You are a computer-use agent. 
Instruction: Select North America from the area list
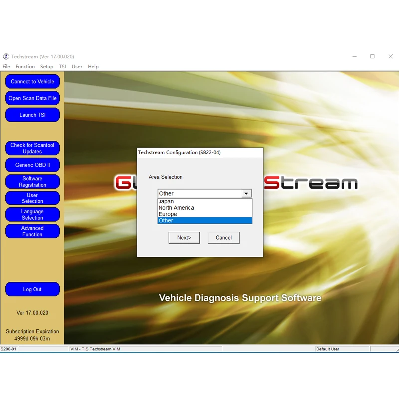tap(205, 208)
